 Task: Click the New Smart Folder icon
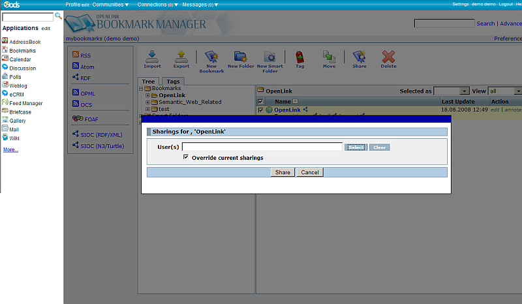(x=270, y=57)
